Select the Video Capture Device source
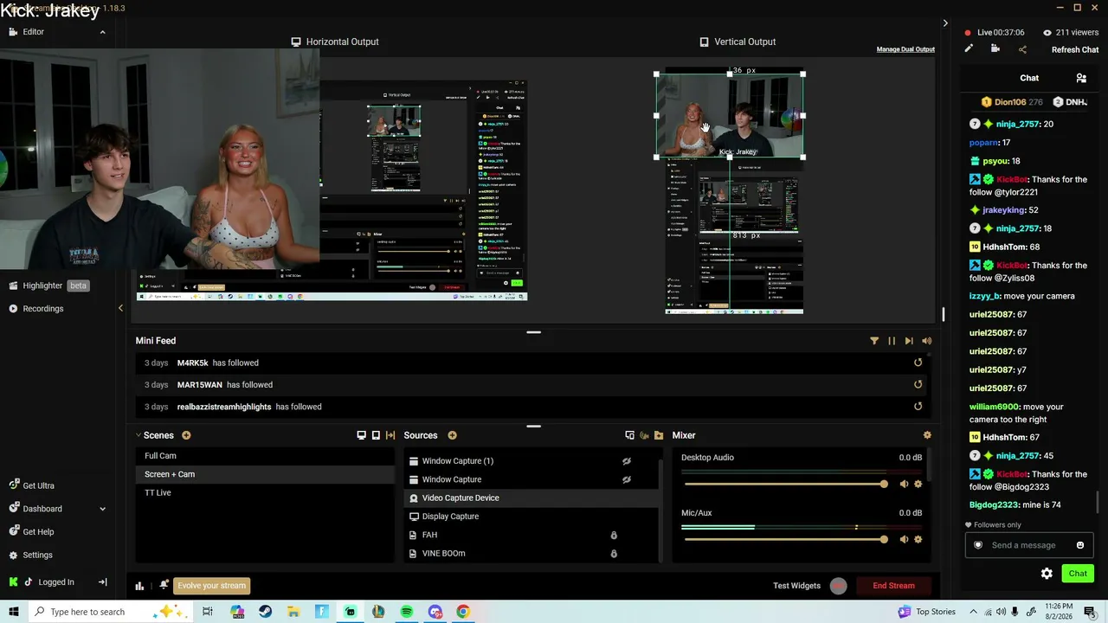This screenshot has height=623, width=1108. [x=531, y=498]
